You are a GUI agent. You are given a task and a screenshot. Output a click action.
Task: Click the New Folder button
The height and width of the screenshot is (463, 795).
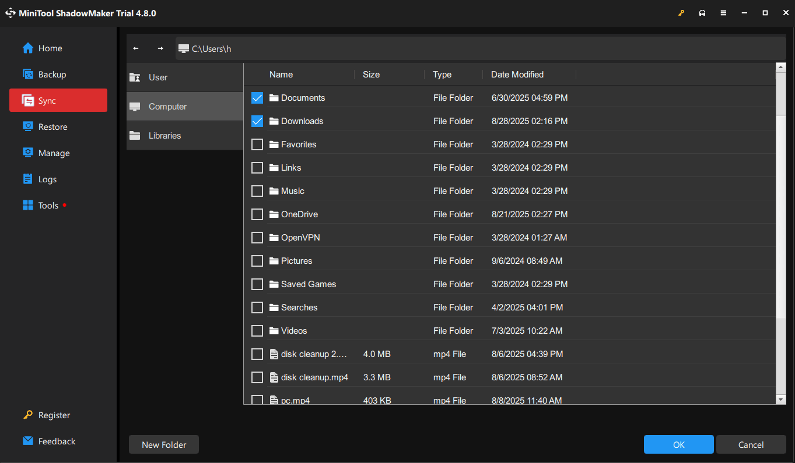(164, 444)
